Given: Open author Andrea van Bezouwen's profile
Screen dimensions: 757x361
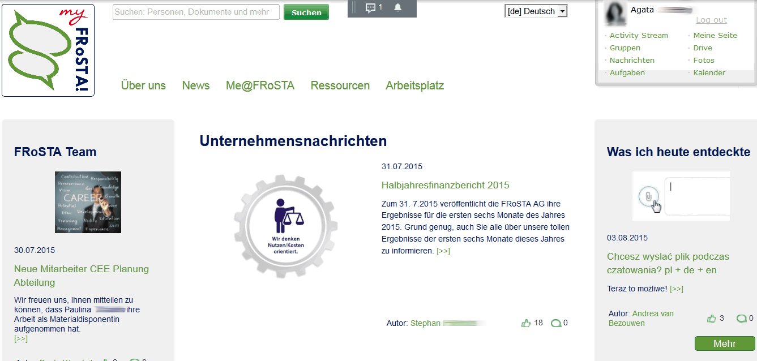Looking at the screenshot, I should pos(640,318).
